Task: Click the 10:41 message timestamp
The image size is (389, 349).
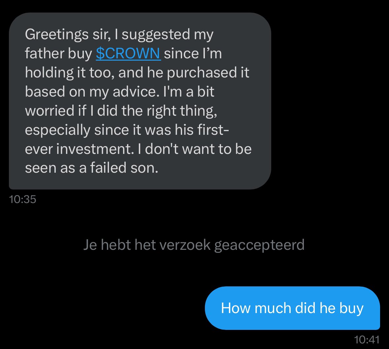Action: pos(366,339)
